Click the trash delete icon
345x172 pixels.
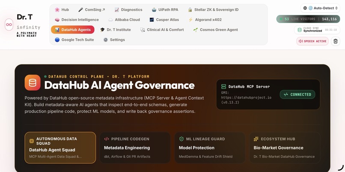click(336, 41)
